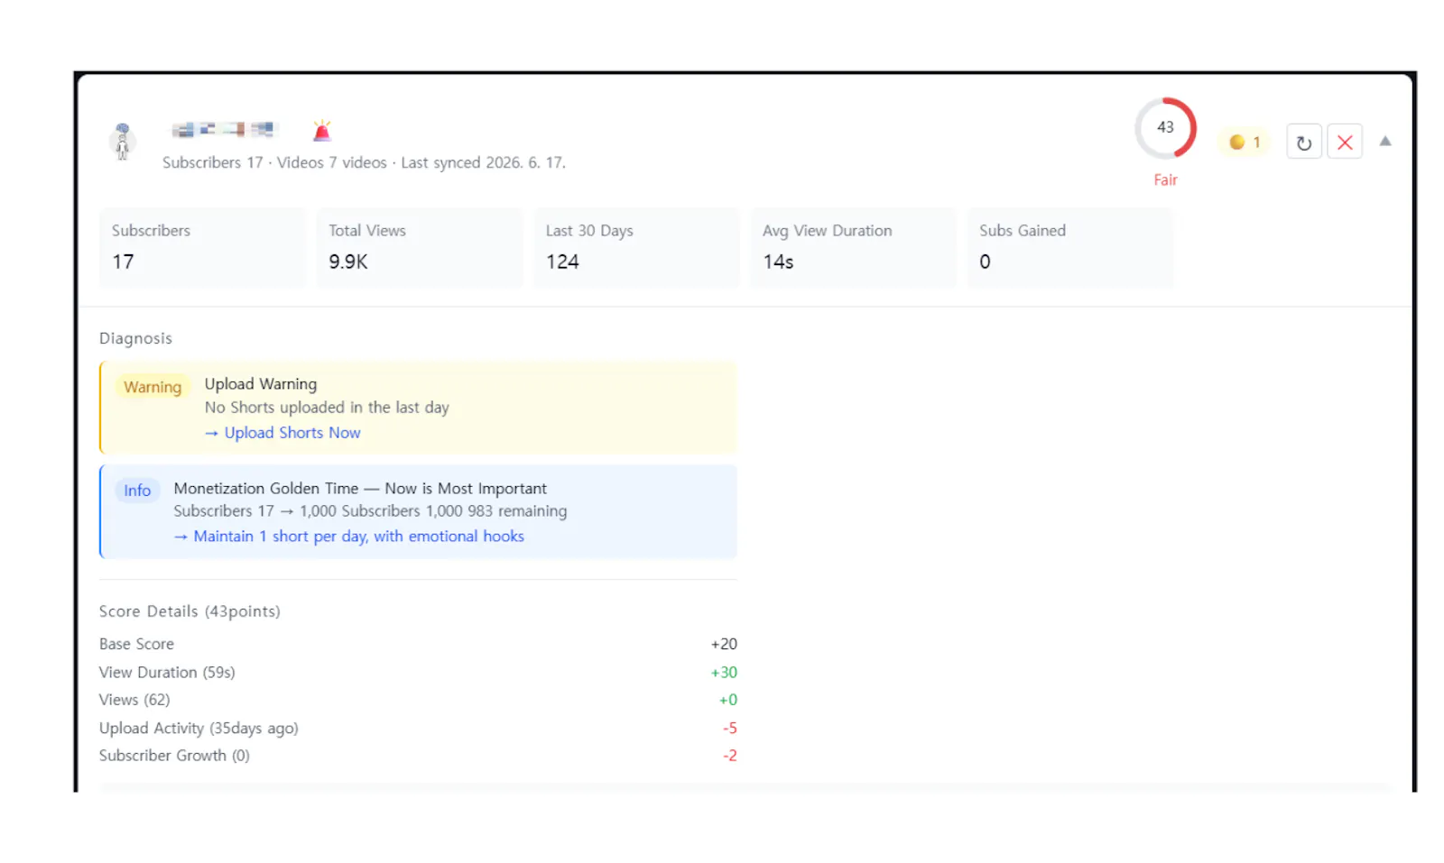The width and height of the screenshot is (1444, 863).
Task: Click the Score Details heading
Action: (190, 611)
